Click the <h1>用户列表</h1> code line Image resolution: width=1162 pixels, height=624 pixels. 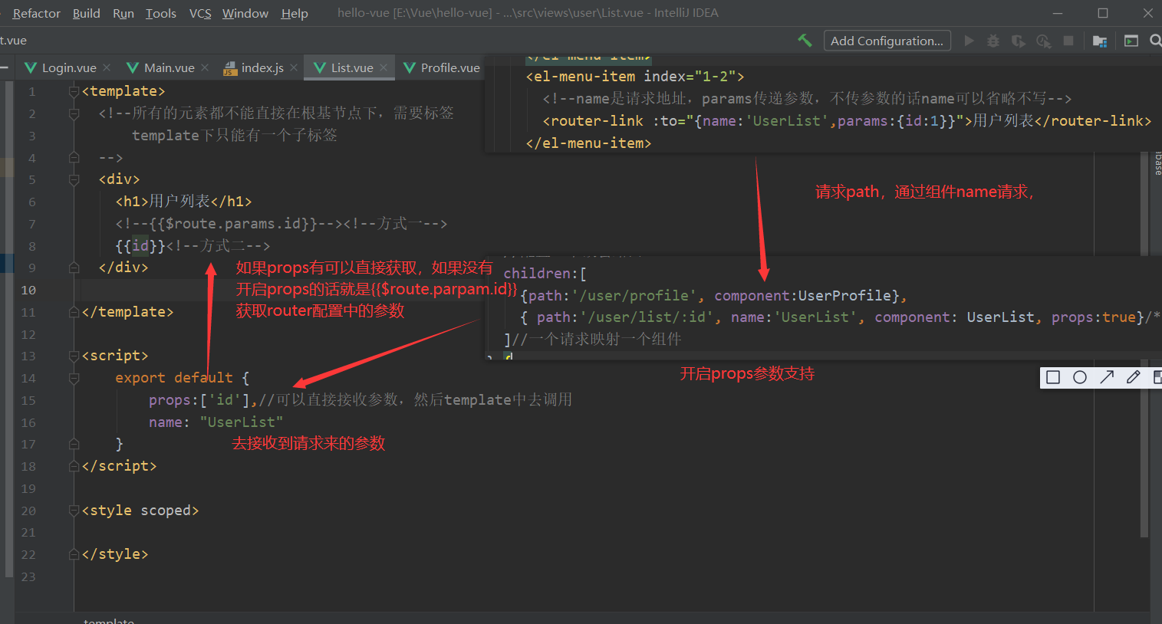click(183, 202)
